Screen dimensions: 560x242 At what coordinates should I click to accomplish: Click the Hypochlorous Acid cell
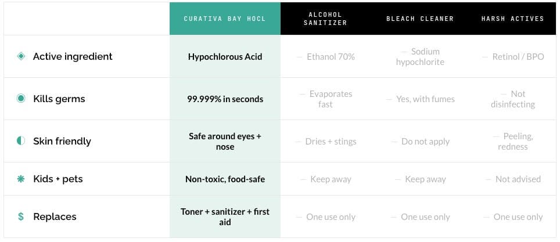click(x=225, y=57)
